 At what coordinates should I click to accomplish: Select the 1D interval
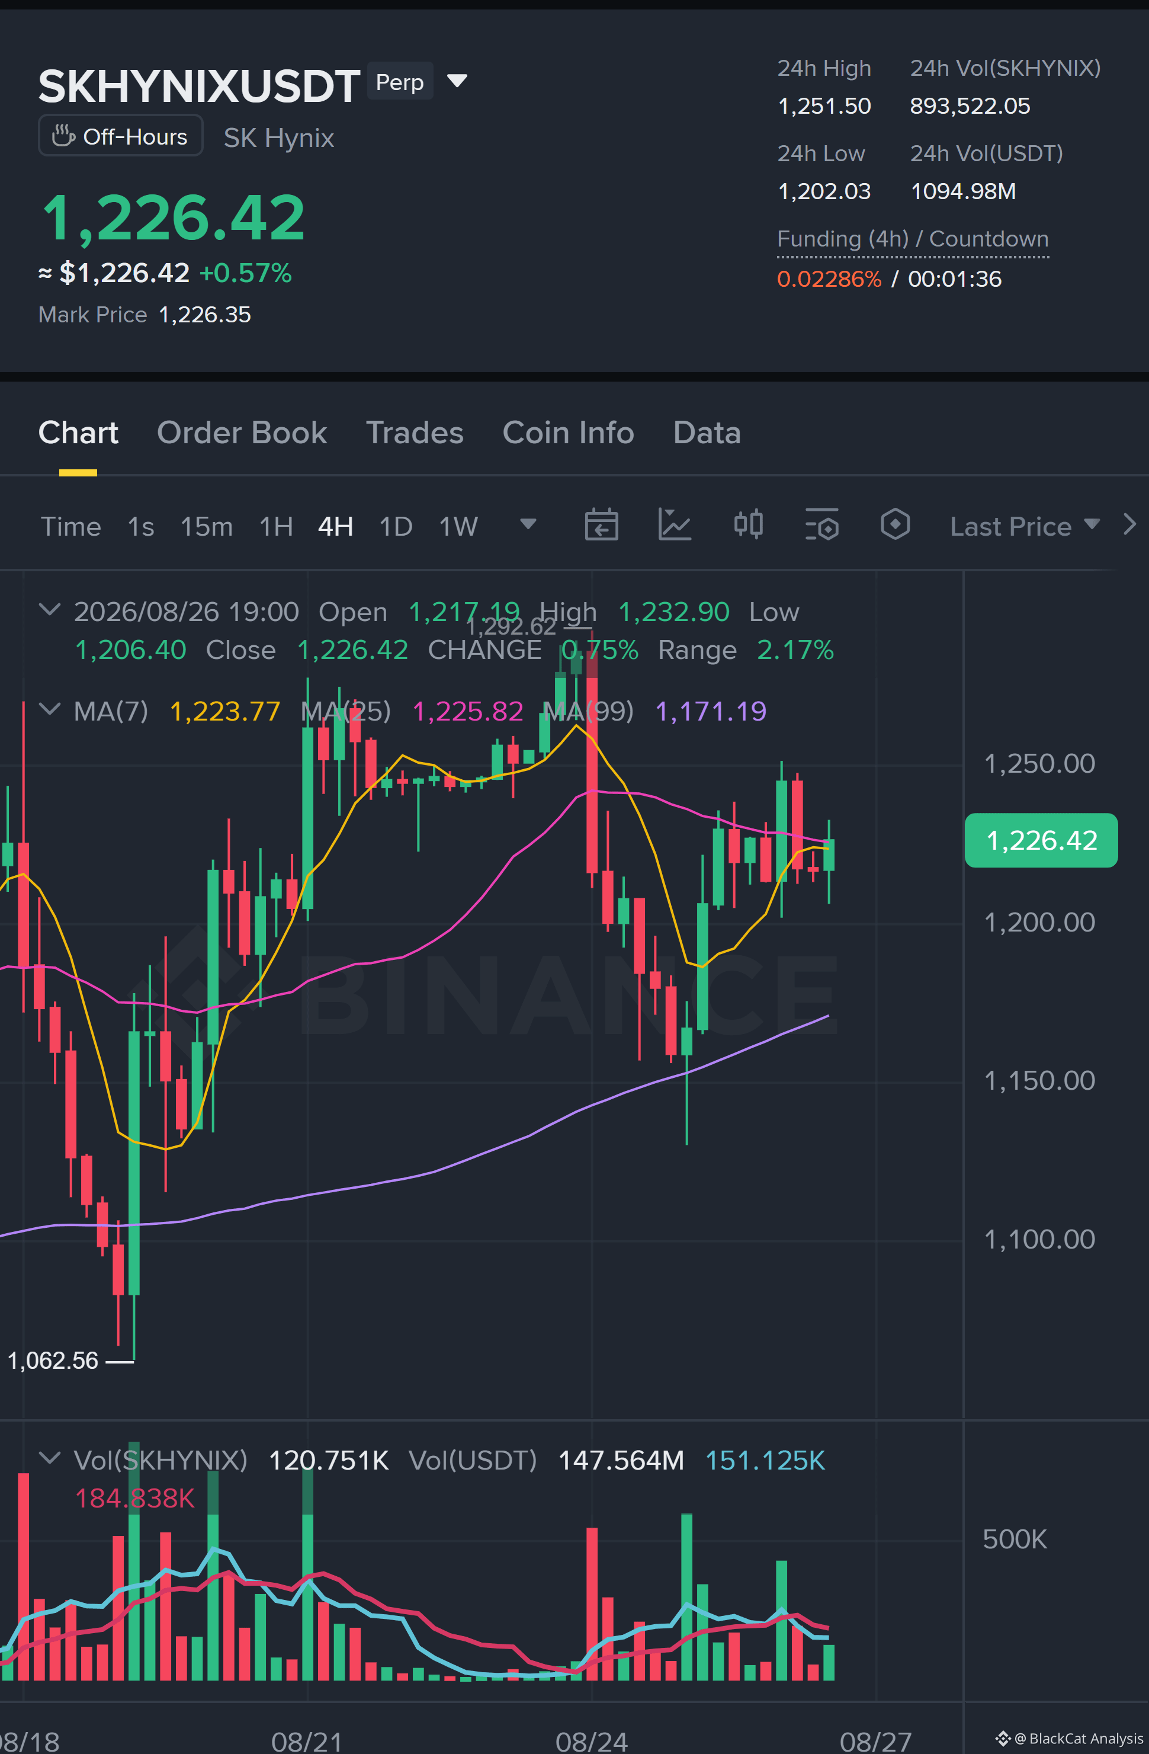pyautogui.click(x=396, y=526)
